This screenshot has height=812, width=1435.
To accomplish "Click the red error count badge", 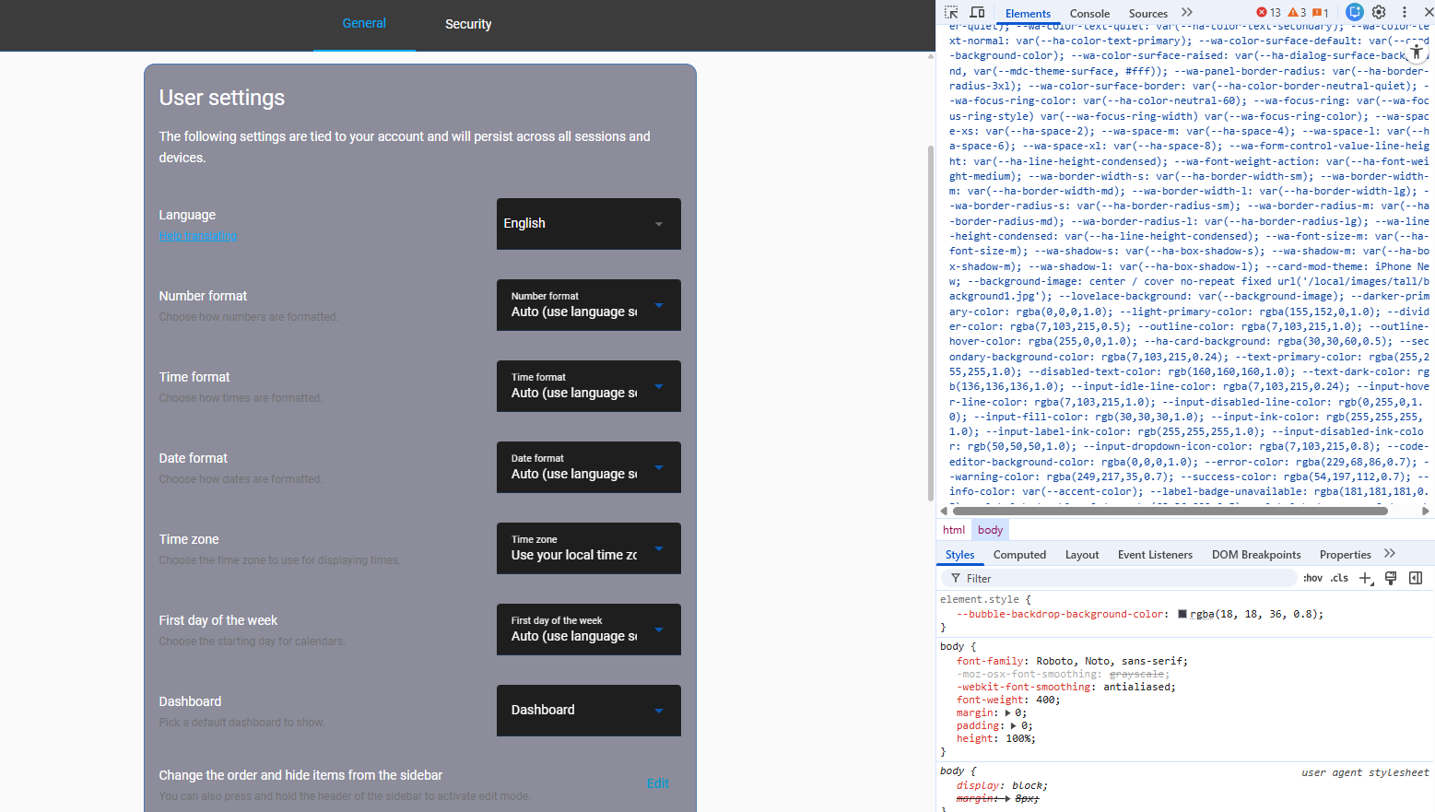I will tap(1269, 13).
